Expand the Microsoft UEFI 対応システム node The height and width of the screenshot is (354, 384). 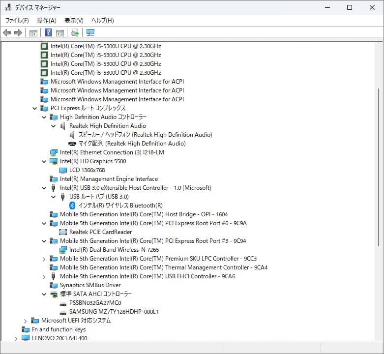[x=26, y=321]
